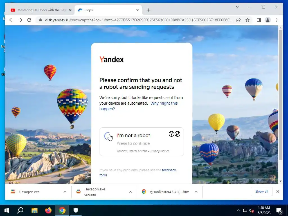Click scrollbar up arrow on page

[280, 28]
